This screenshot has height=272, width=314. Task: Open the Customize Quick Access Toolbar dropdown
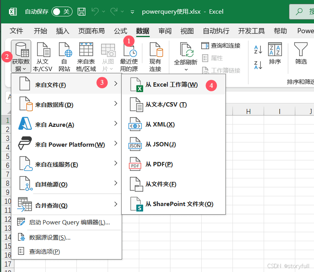[x=132, y=12]
